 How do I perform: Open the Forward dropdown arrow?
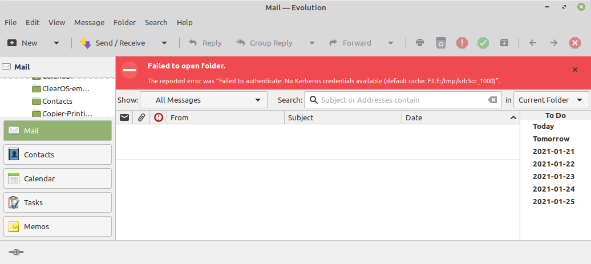click(390, 43)
